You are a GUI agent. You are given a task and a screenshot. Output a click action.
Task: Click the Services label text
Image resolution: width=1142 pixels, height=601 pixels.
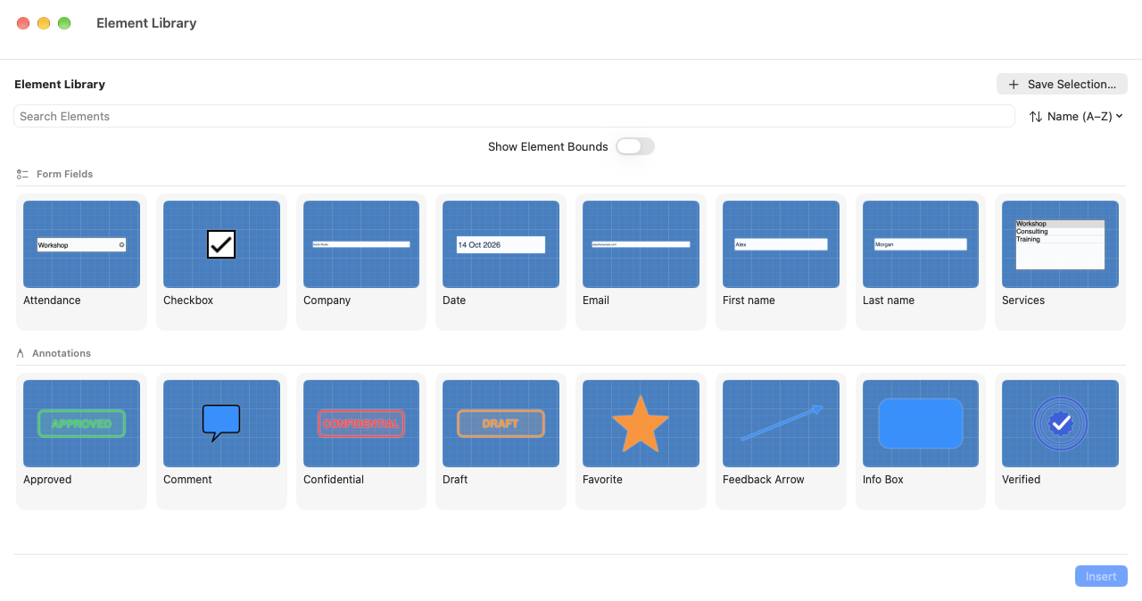[x=1023, y=300]
